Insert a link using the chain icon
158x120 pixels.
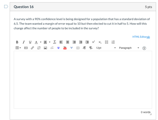click(32, 48)
